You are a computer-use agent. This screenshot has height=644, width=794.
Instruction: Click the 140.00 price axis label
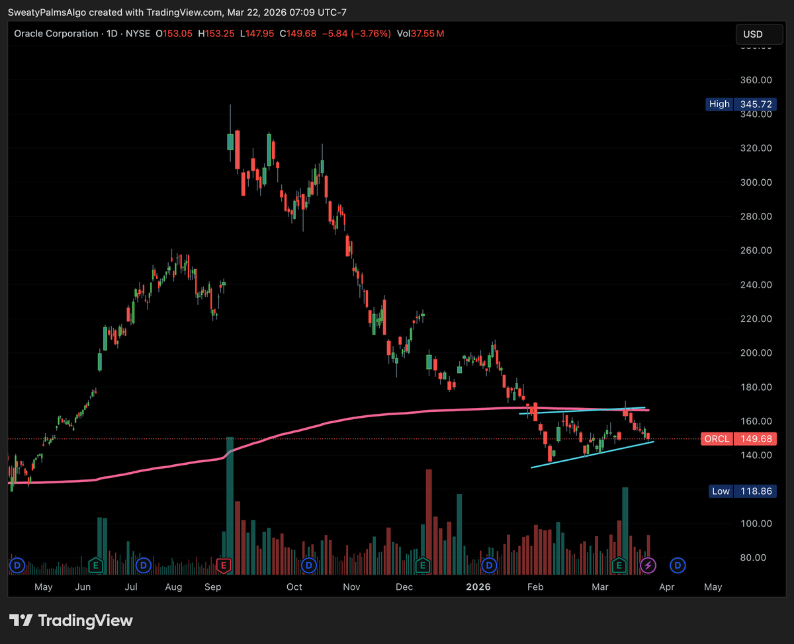pos(757,456)
